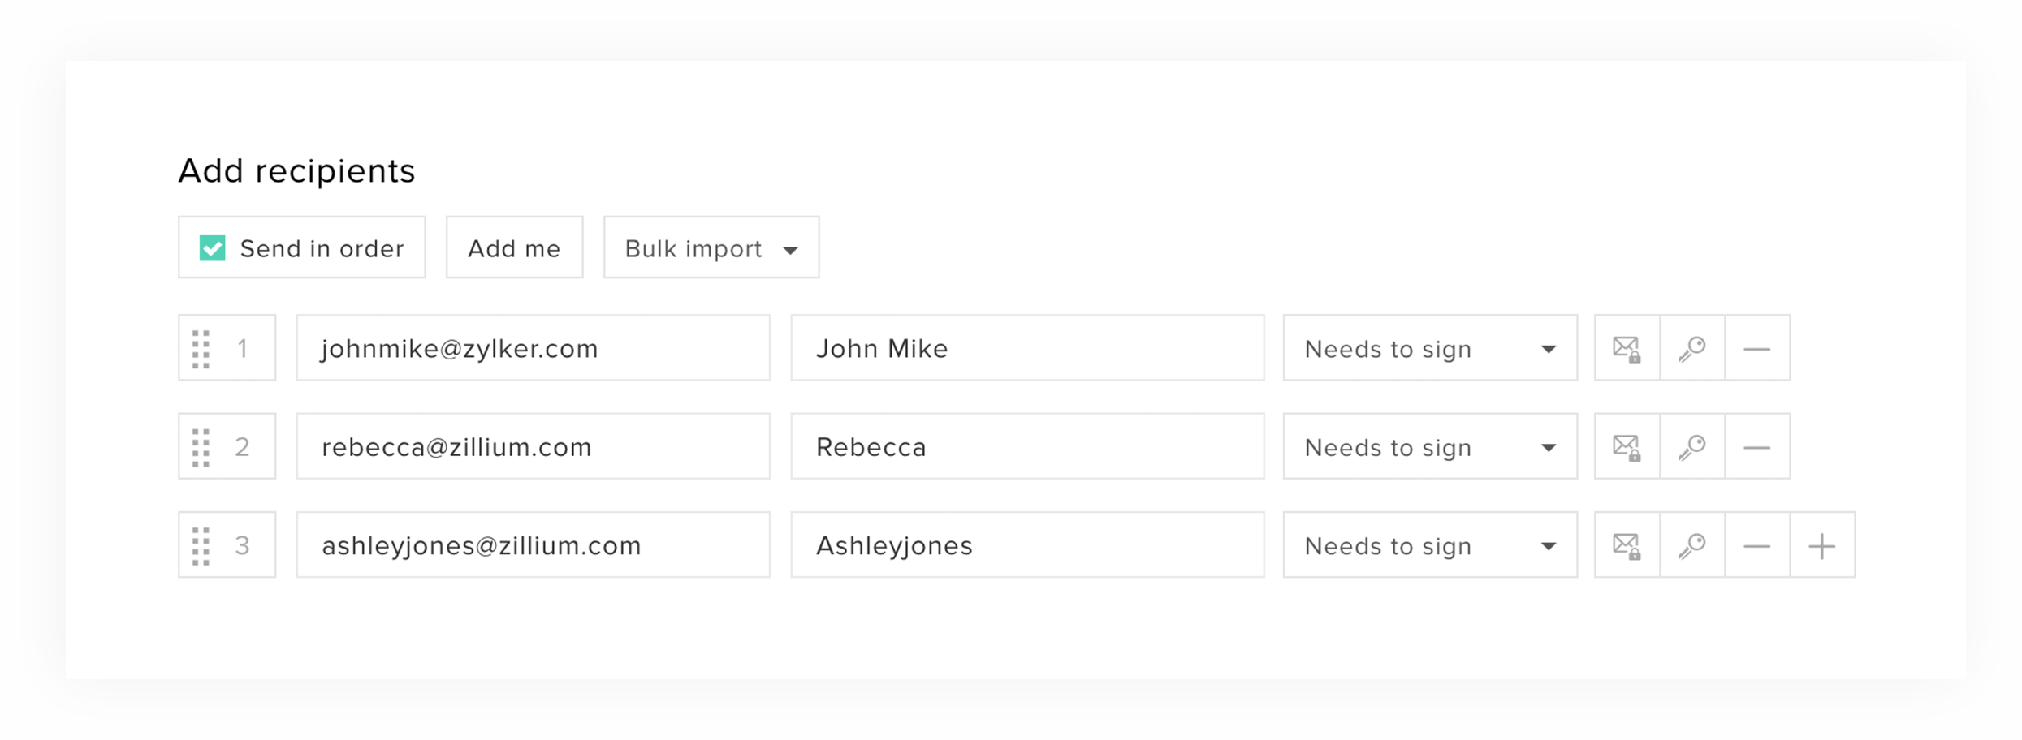This screenshot has height=740, width=2022.
Task: Remove recipient Ashleyjones with minus icon
Action: click(x=1757, y=546)
